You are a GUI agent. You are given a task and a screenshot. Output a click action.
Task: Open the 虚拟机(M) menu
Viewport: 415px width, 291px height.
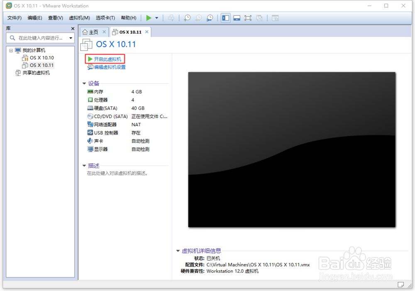[79, 18]
